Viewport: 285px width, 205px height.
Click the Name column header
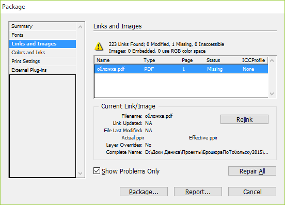(x=103, y=60)
